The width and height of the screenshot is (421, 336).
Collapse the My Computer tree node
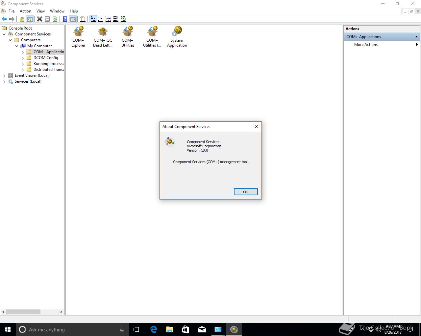17,46
